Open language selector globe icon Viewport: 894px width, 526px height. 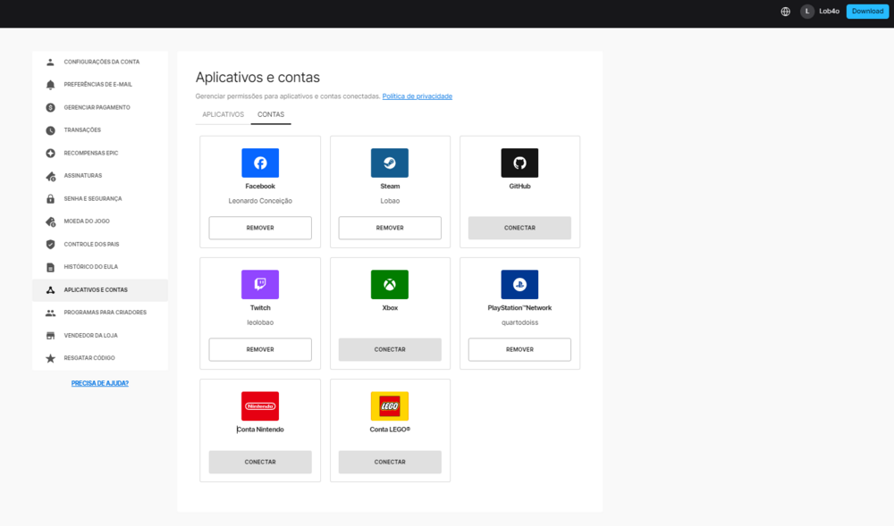coord(786,12)
